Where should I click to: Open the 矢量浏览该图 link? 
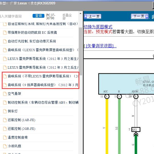click(x=100, y=46)
